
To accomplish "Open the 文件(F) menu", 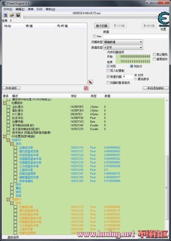I will click(8, 9).
